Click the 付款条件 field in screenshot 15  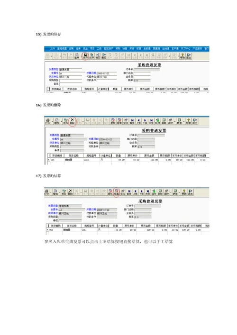coord(107,81)
